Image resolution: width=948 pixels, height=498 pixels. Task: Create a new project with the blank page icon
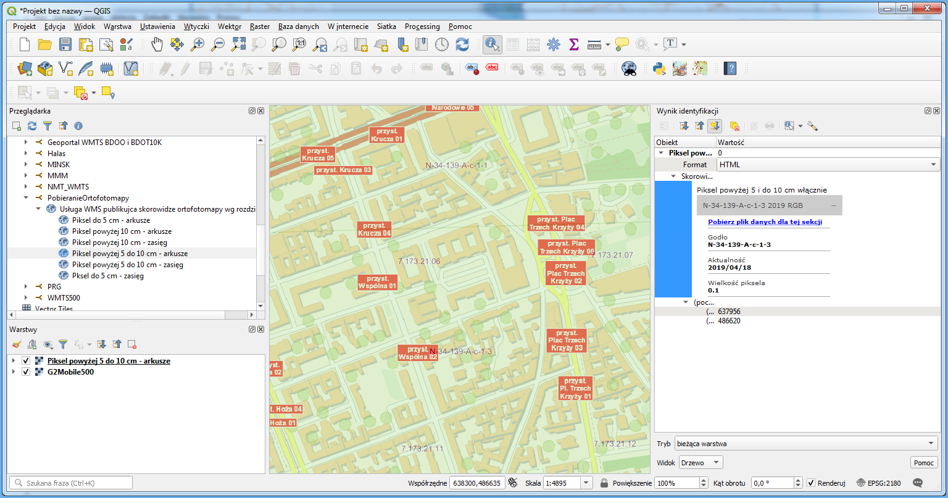tap(24, 44)
